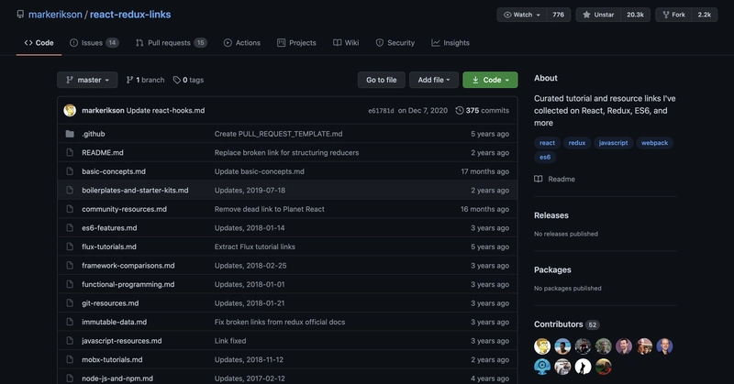This screenshot has width=734, height=384.
Task: Open the Contributors 52 heading
Action: (566, 324)
